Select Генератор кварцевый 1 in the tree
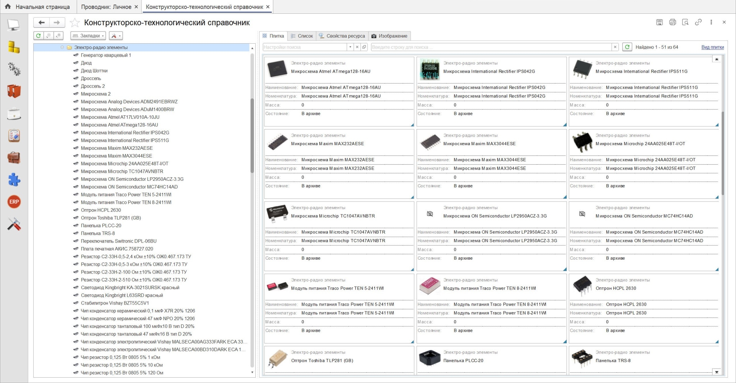 (106, 55)
